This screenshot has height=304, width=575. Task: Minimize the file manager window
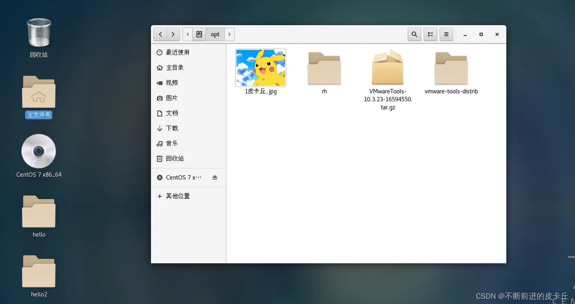pos(465,35)
